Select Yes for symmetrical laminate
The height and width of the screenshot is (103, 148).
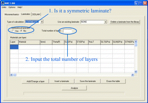point(13,31)
